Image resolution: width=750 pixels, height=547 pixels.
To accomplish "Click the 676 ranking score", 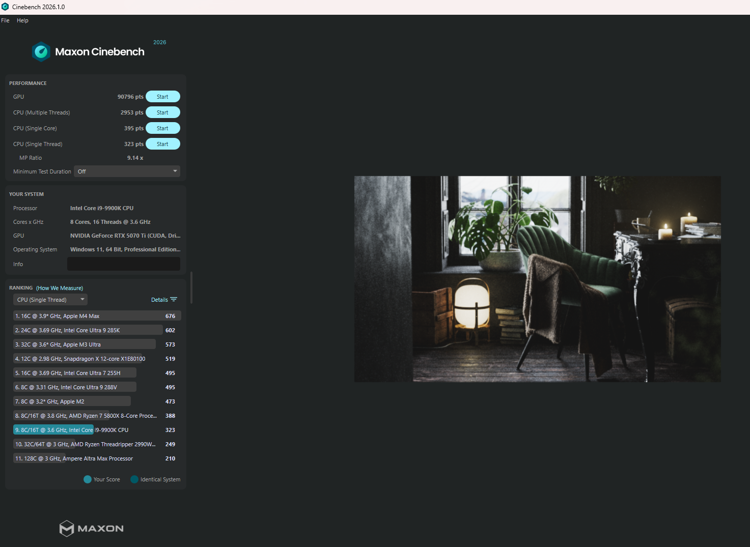I will pos(170,316).
